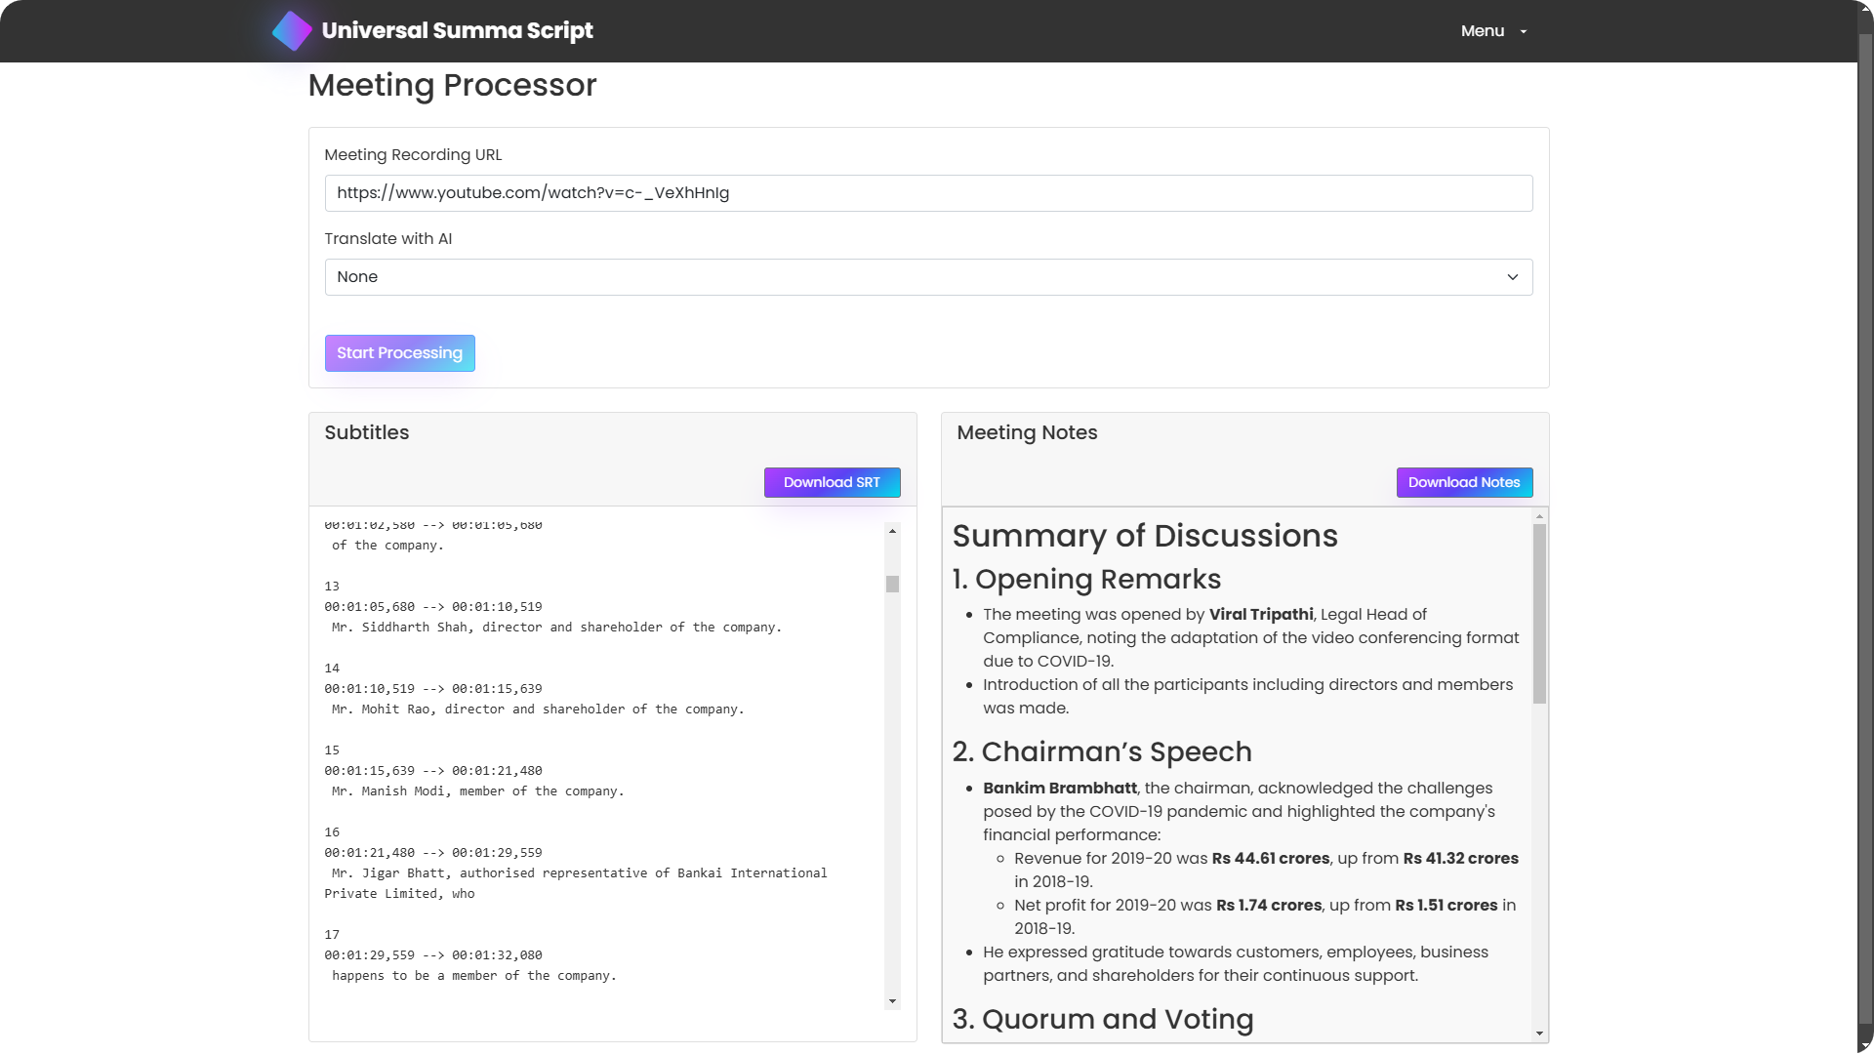Click the diamond logo icon
The width and height of the screenshot is (1874, 1054).
292,31
